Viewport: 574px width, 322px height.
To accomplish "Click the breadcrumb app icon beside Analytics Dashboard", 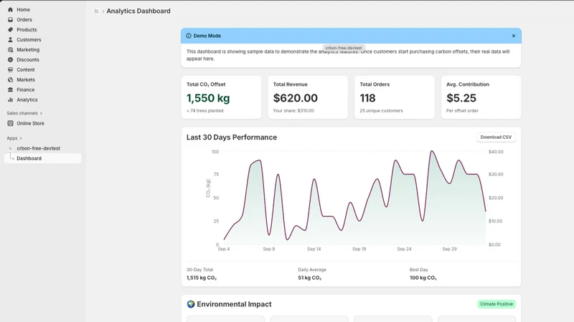I will click(96, 11).
